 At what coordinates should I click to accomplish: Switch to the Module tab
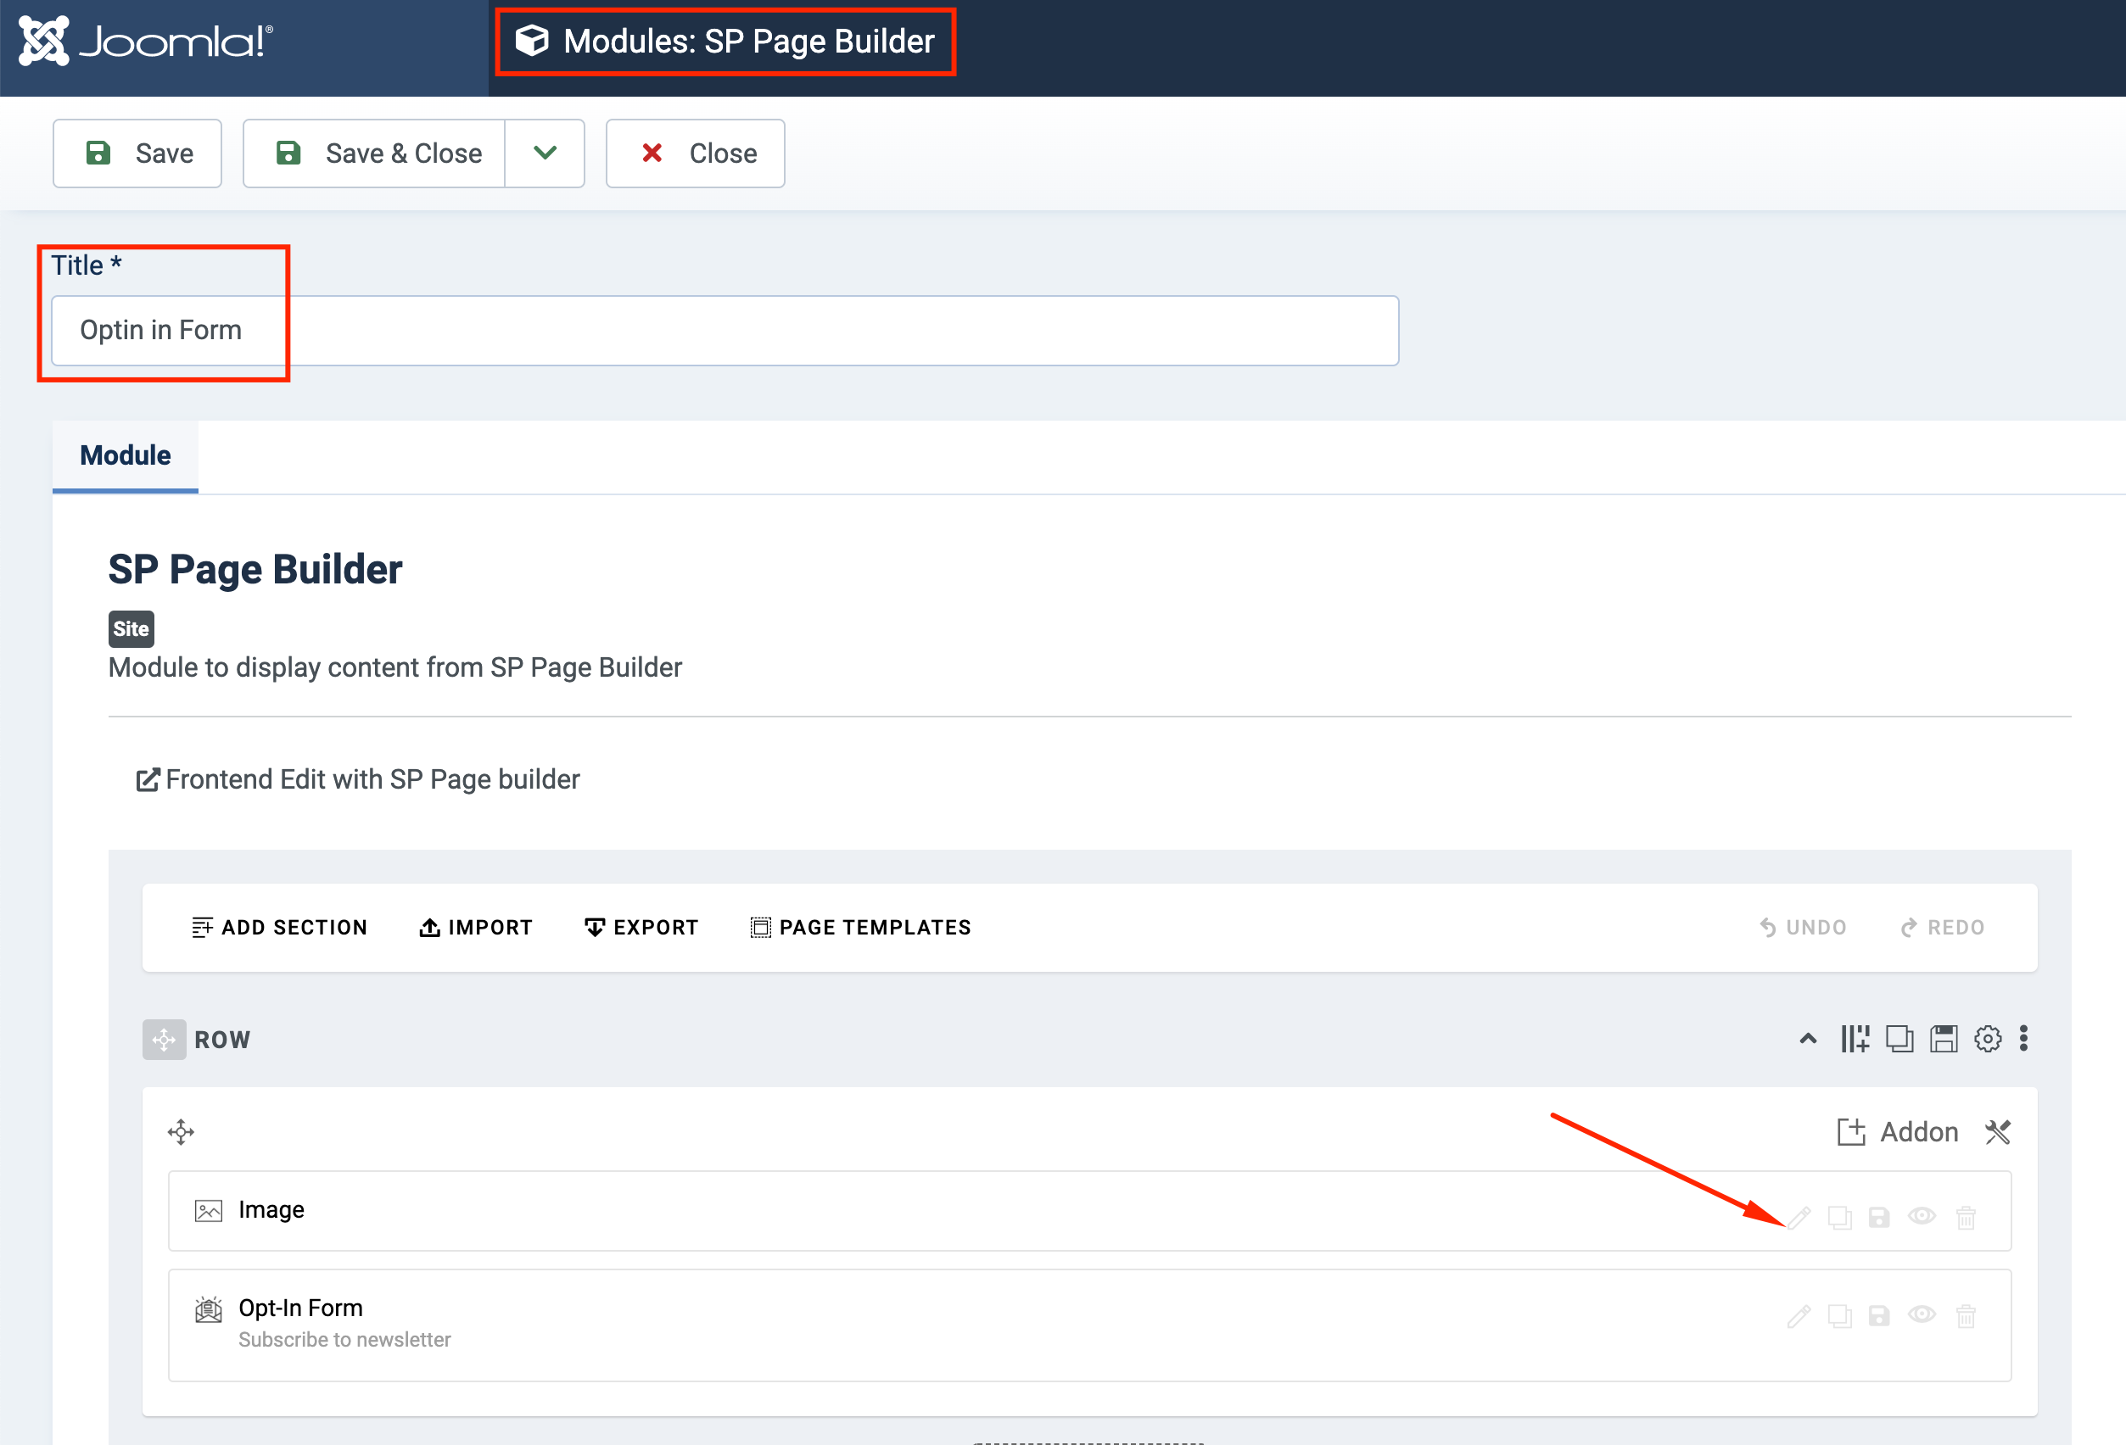125,455
